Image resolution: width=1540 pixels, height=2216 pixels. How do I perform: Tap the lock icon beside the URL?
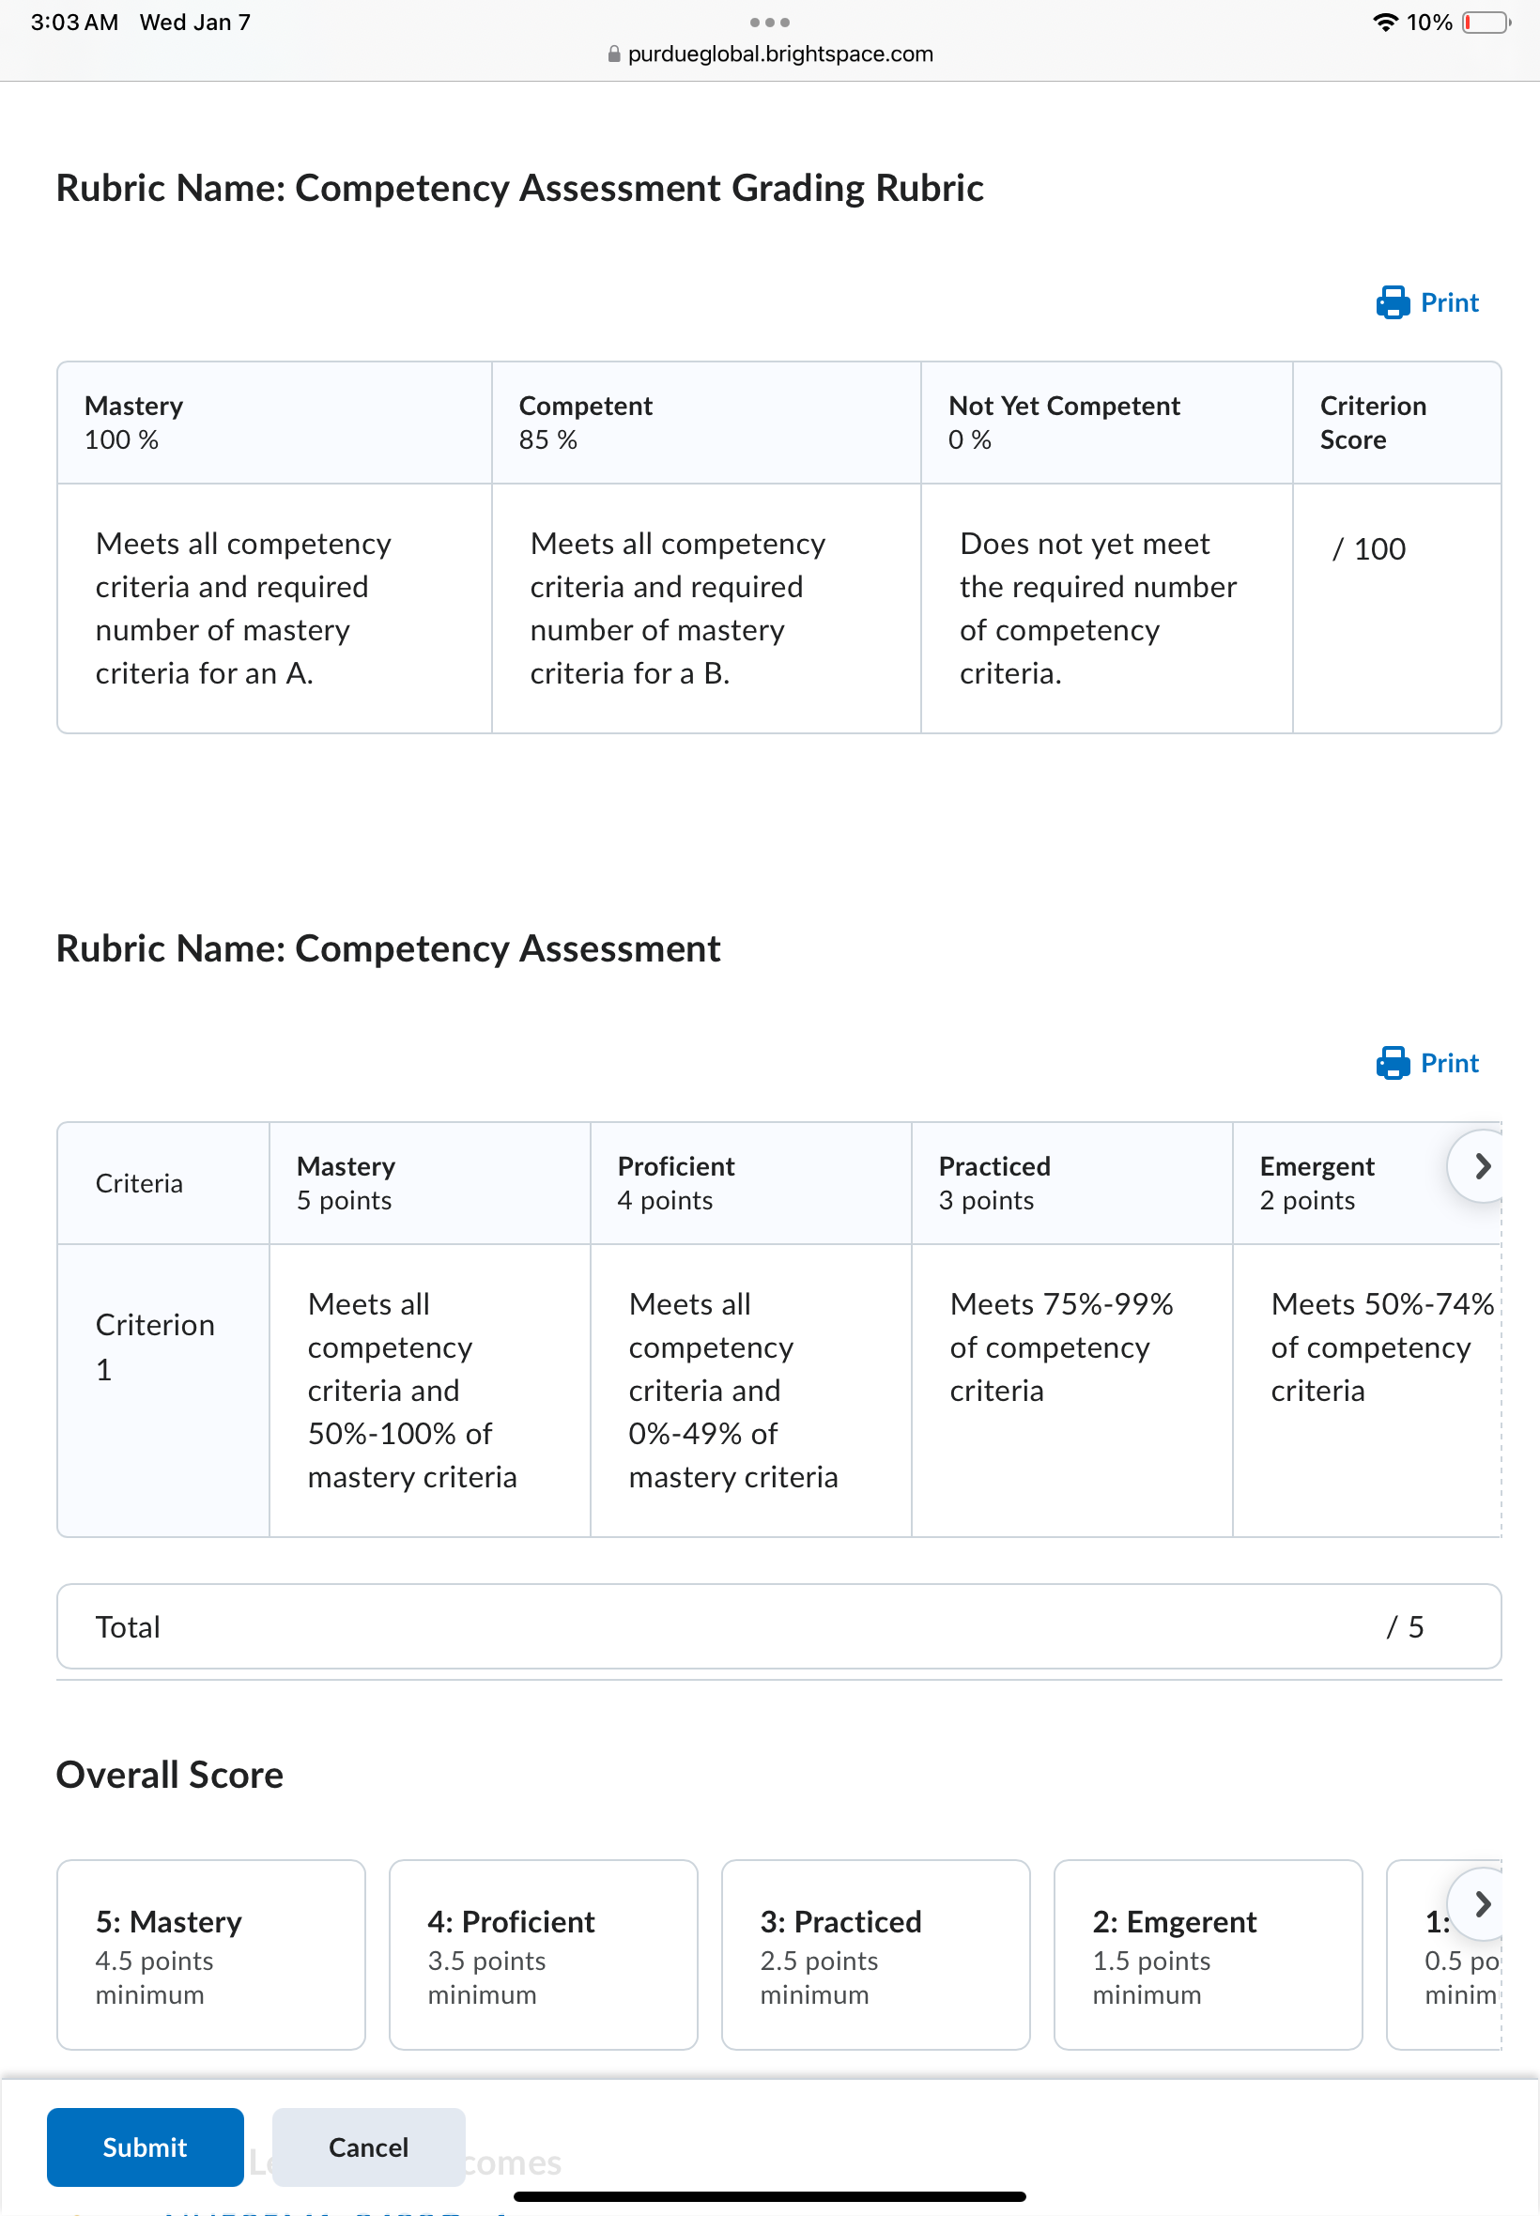[x=614, y=54]
